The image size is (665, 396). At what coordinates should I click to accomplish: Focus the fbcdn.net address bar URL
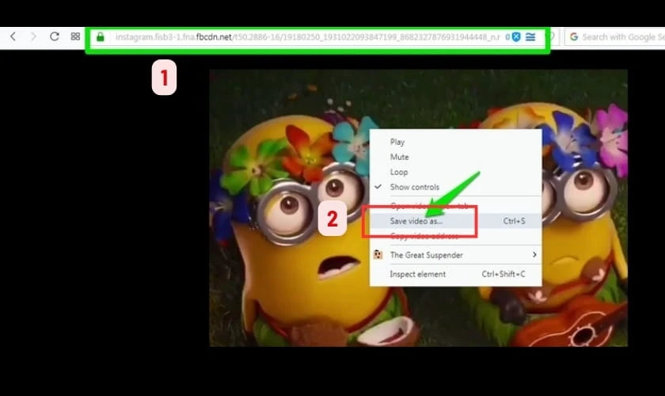coord(307,37)
